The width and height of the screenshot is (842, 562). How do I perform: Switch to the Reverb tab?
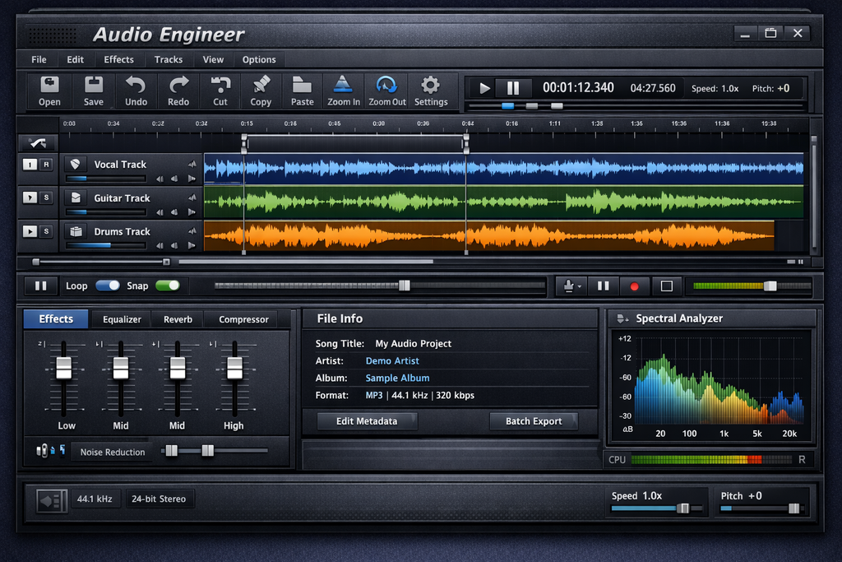pos(178,319)
